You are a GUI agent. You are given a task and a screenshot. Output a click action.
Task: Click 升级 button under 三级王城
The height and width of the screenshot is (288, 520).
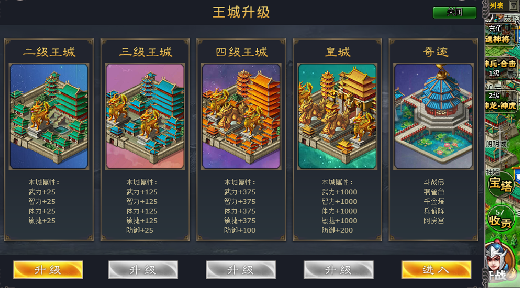(x=143, y=269)
